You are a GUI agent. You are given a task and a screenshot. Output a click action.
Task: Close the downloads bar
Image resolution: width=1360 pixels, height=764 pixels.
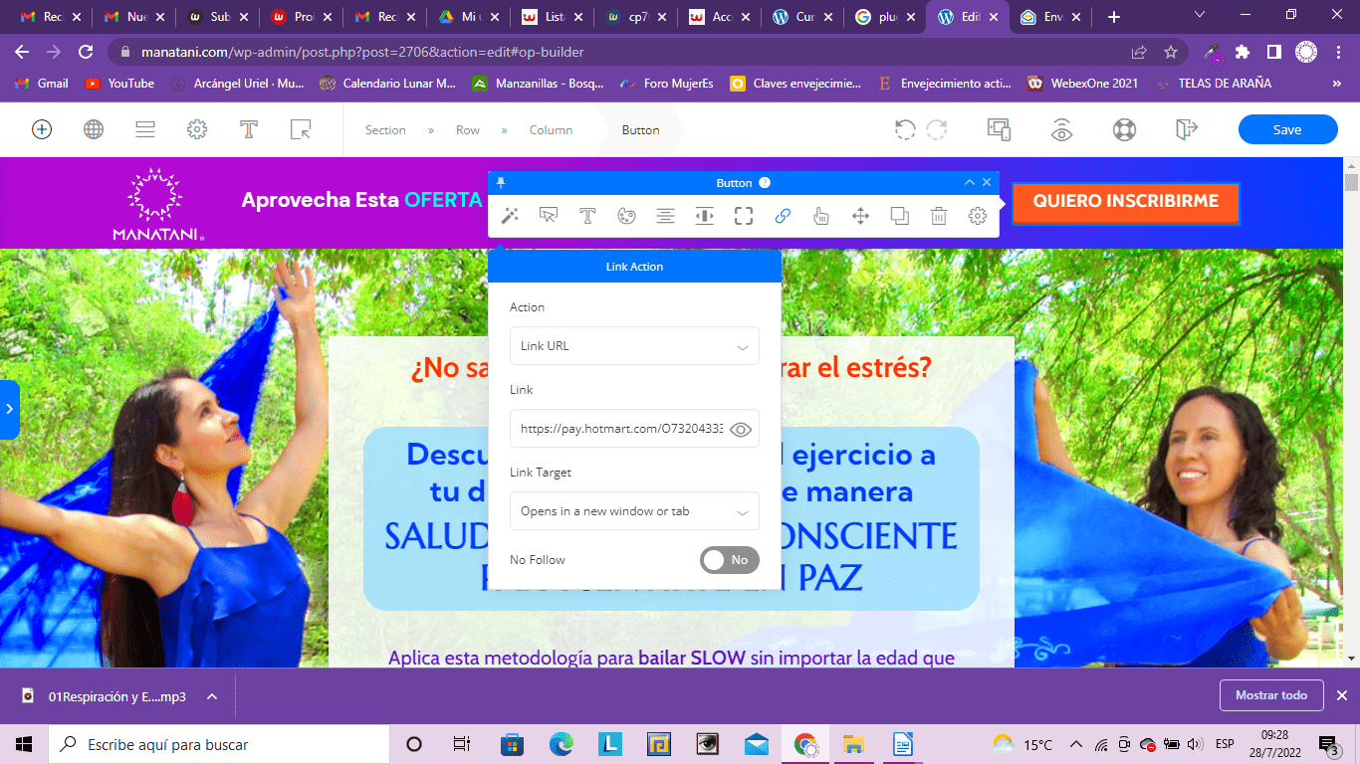click(1342, 695)
